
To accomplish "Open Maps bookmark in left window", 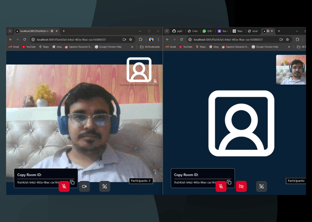I will tap(44, 47).
